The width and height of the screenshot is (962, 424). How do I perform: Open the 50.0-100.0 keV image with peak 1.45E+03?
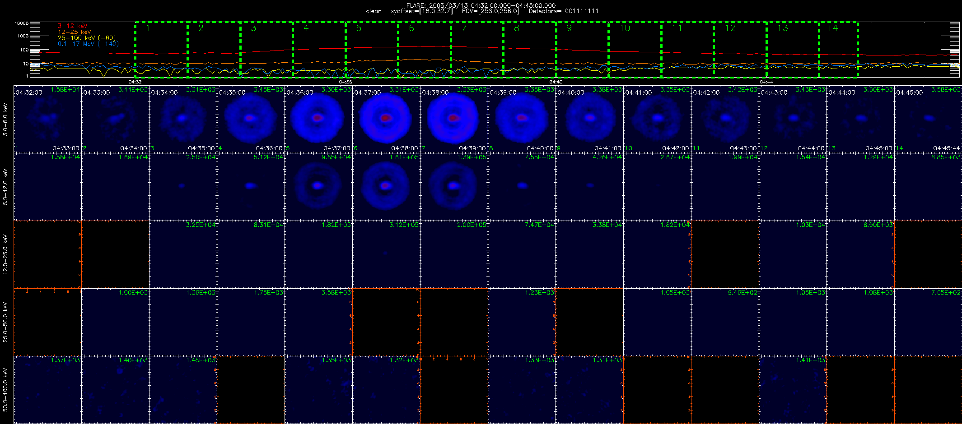pos(183,390)
